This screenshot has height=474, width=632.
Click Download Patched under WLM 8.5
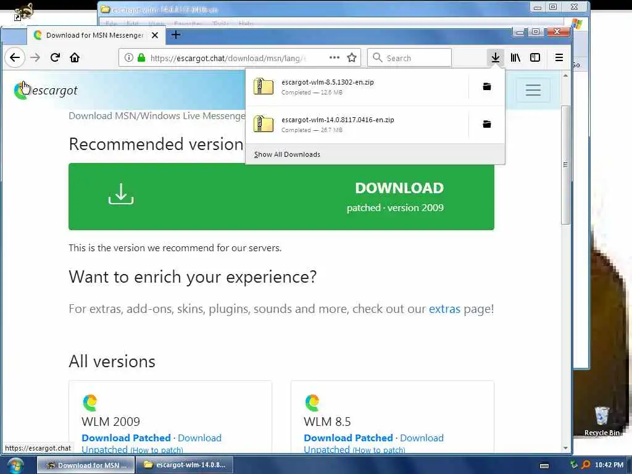tap(348, 438)
